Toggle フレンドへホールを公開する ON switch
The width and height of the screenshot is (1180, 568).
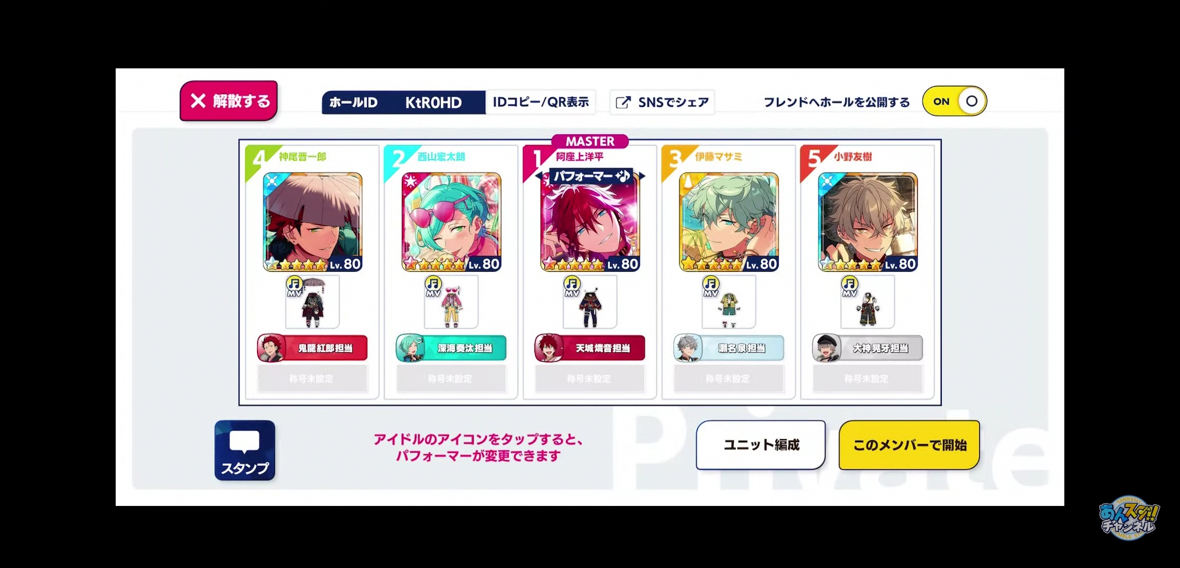pyautogui.click(x=954, y=101)
